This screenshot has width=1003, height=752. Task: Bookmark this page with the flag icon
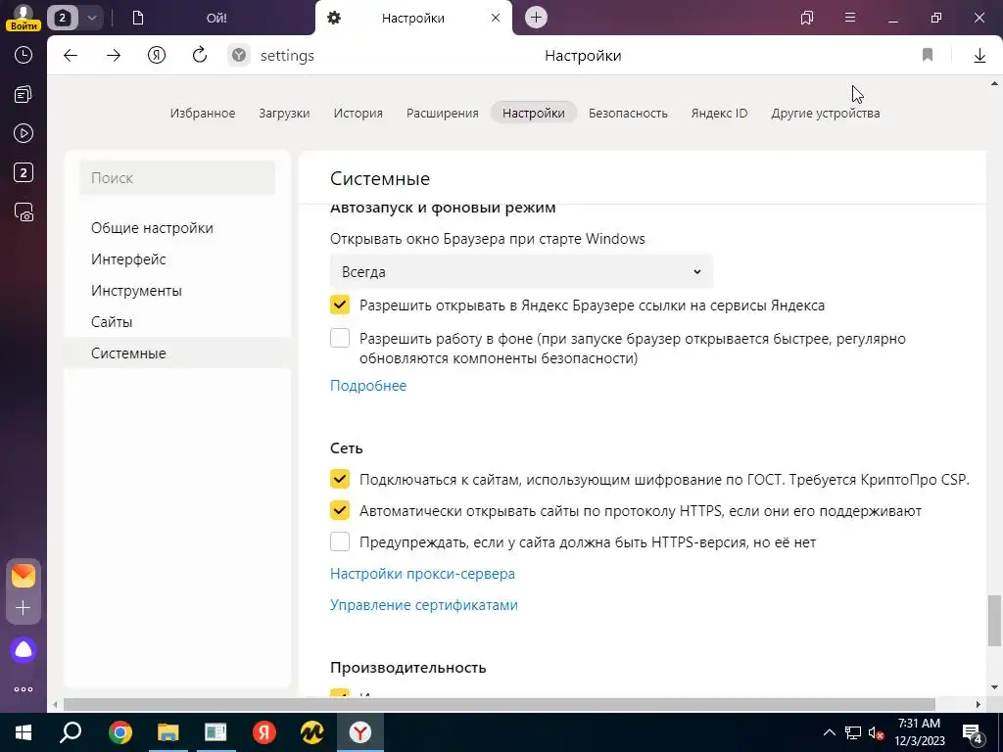(x=928, y=56)
